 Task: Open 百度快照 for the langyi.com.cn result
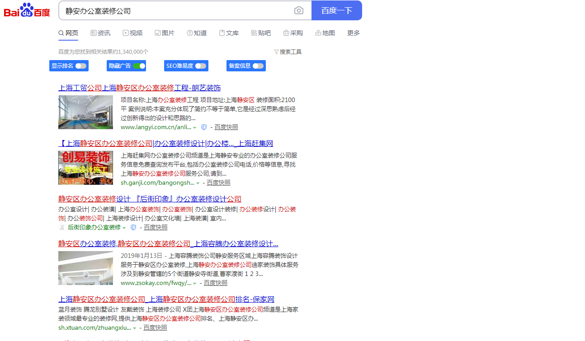pos(226,127)
